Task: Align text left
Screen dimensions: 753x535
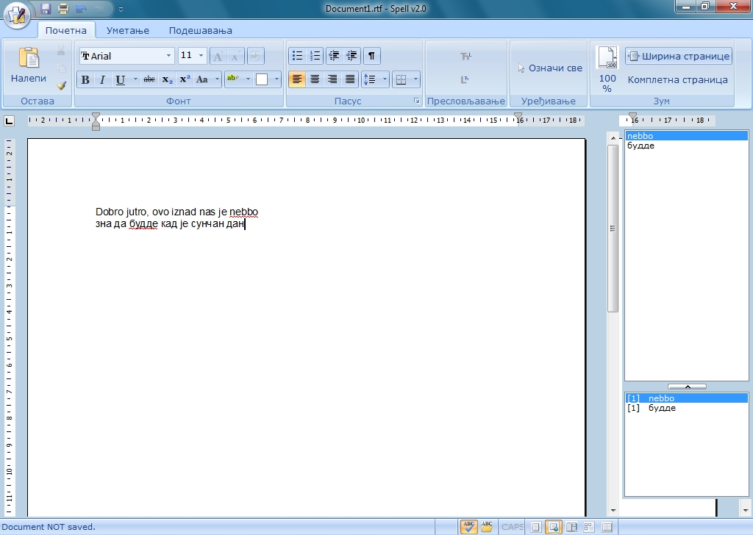Action: 297,79
